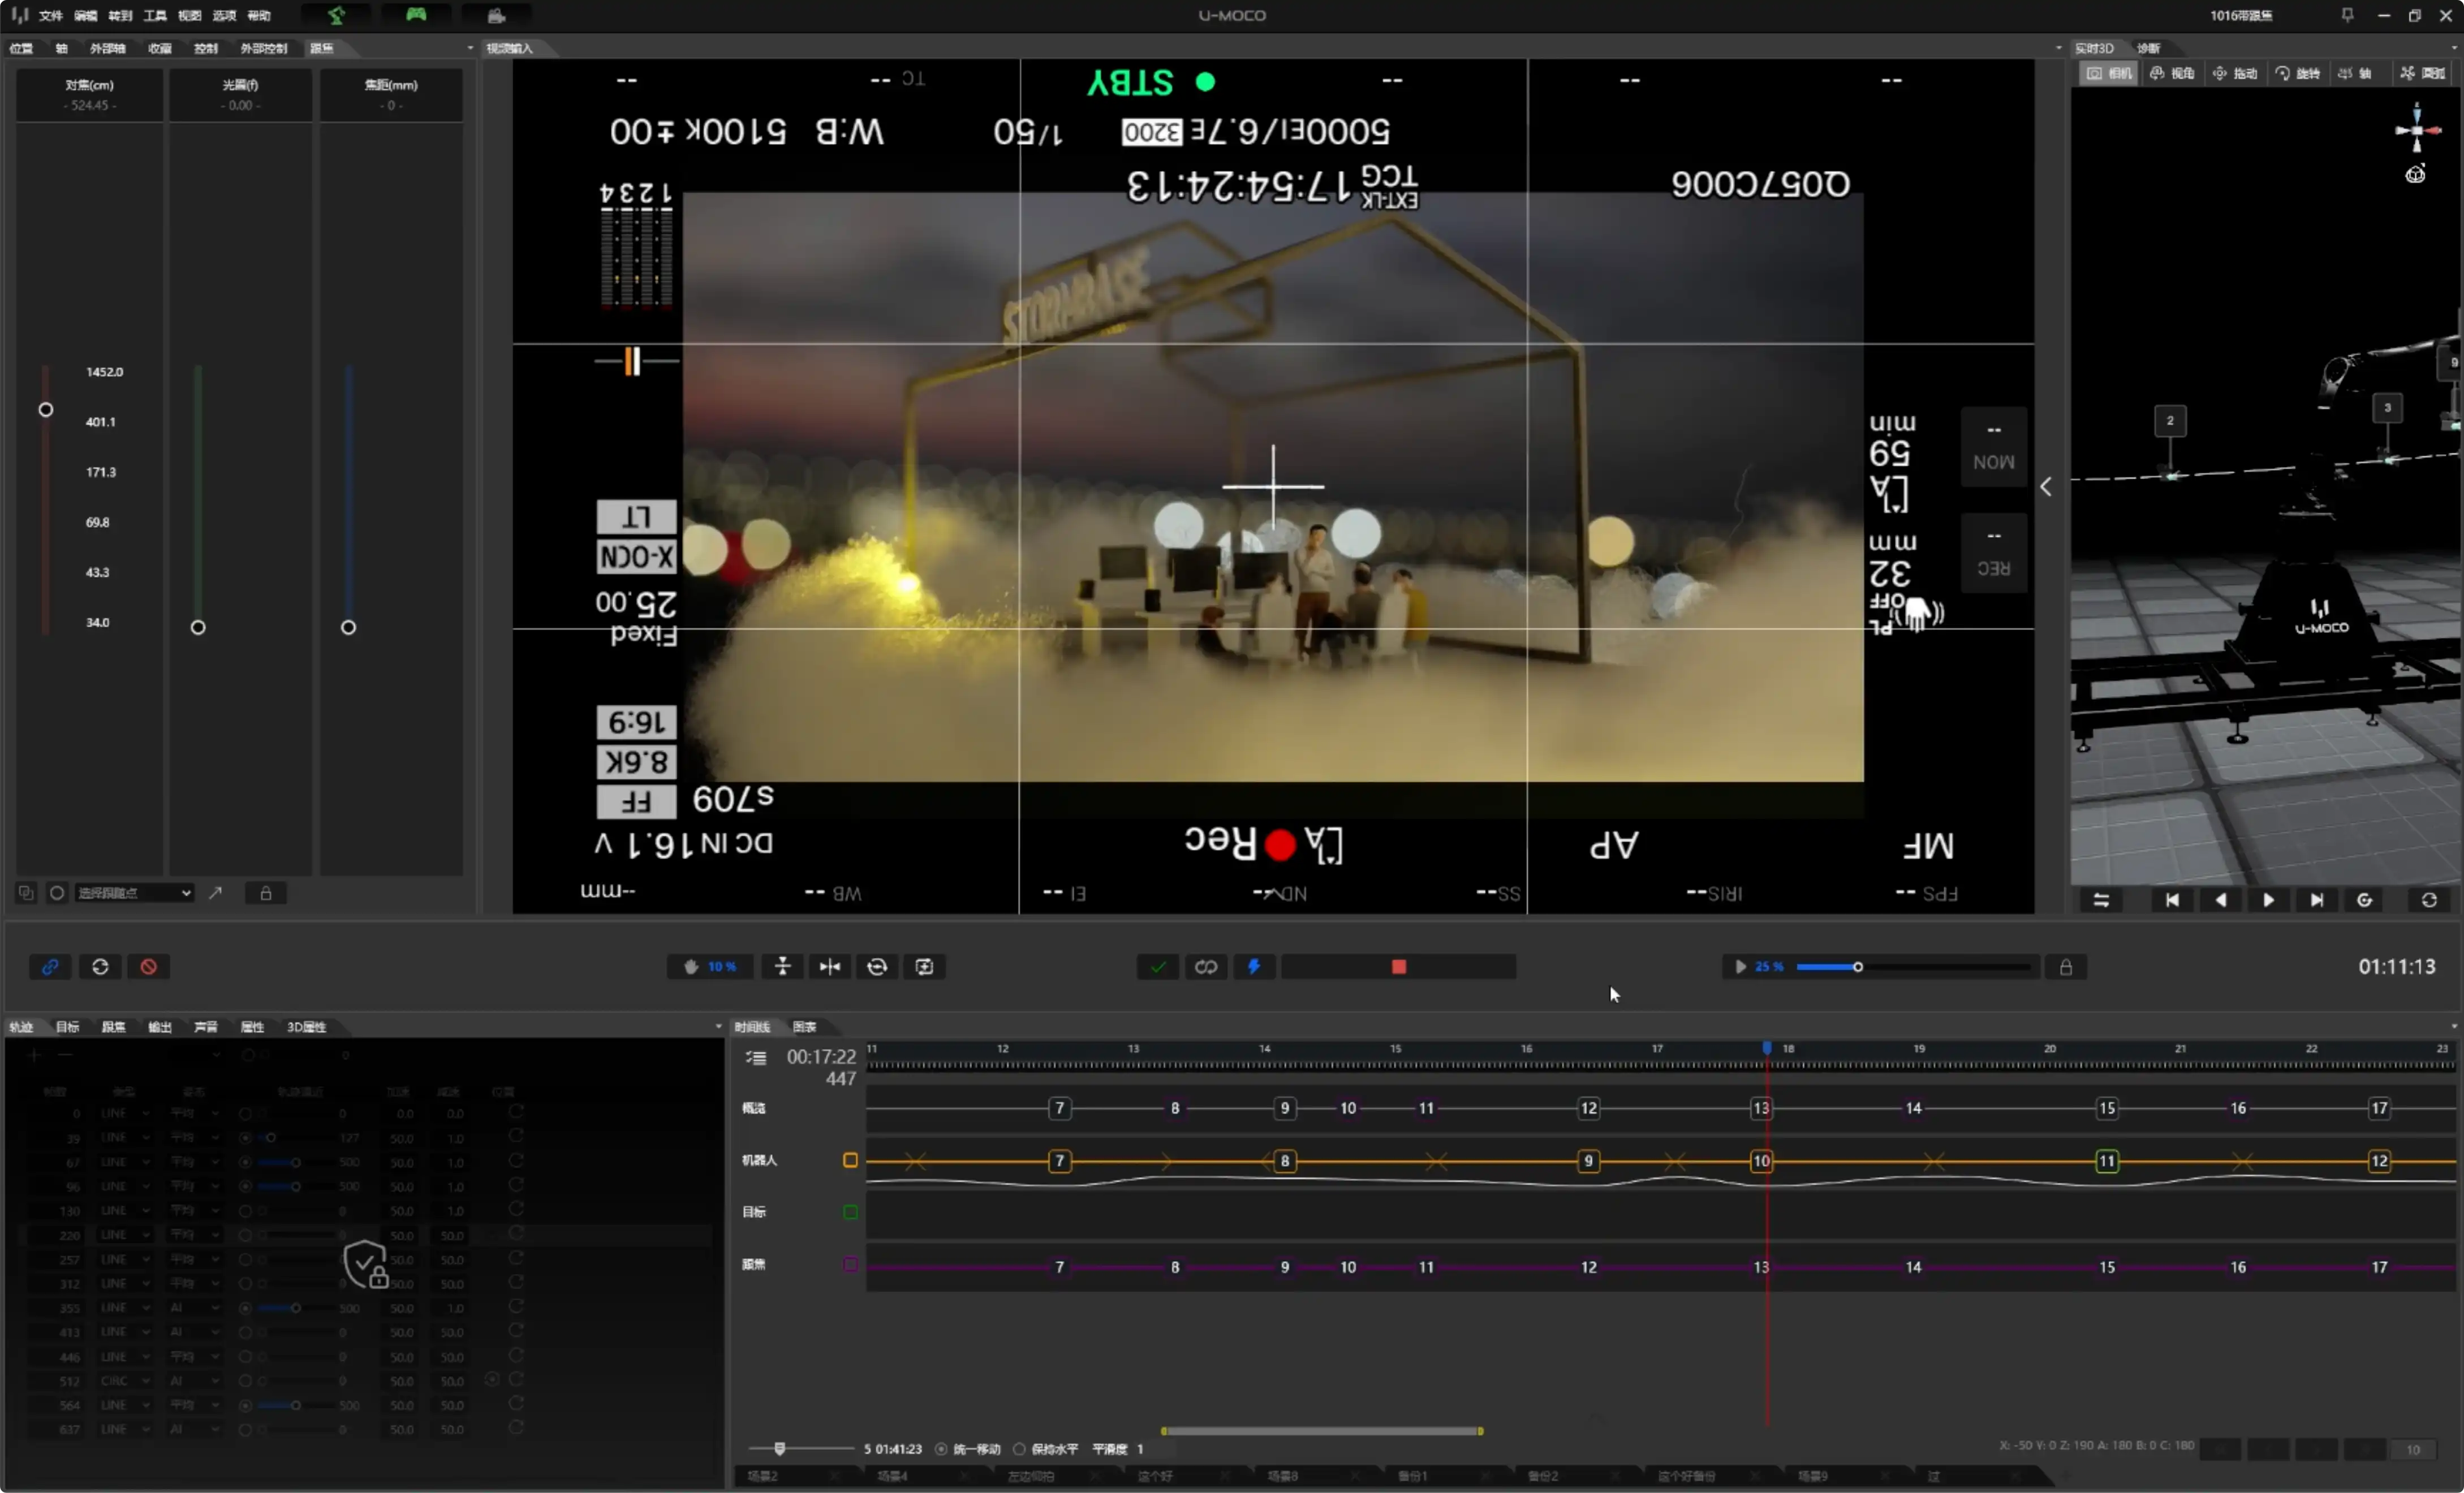Collapse the 3D panel with left chevron
This screenshot has width=2464, height=1493.
(2046, 487)
